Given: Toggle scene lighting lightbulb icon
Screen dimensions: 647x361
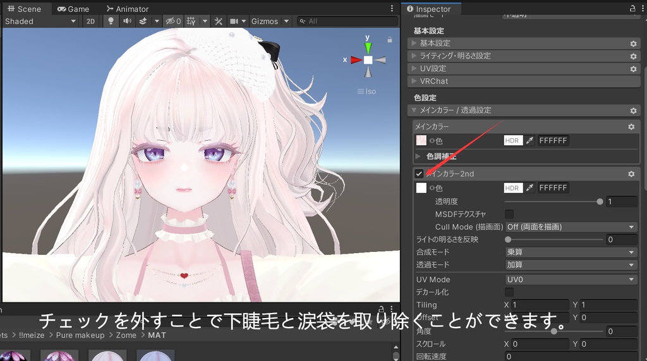Looking at the screenshot, I should tap(111, 21).
